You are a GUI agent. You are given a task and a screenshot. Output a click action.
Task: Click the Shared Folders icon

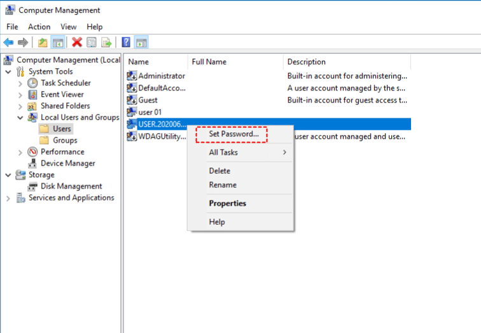(x=32, y=106)
